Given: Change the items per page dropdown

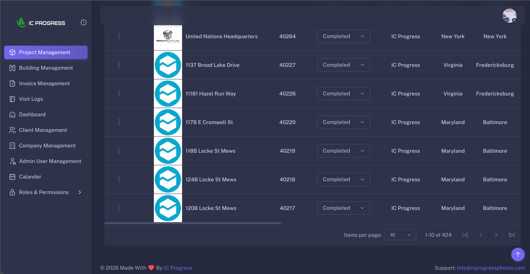Looking at the screenshot, I should 400,235.
